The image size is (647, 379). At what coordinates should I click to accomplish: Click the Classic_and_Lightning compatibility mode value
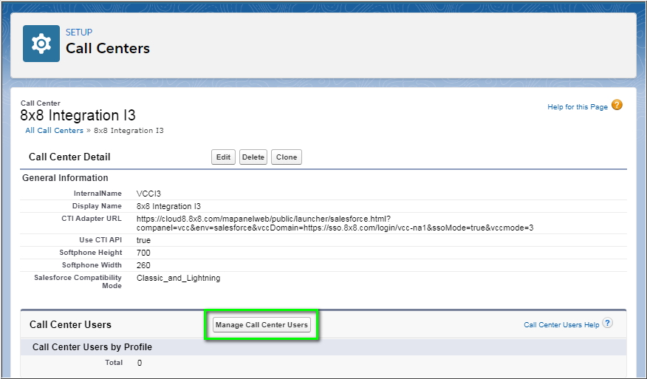(x=178, y=278)
